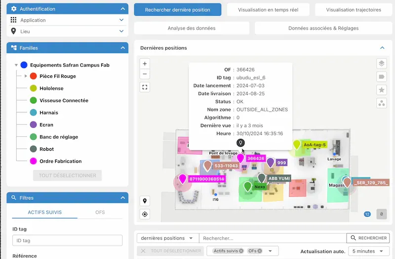Select the 533-11043 brown map marker
This screenshot has width=395, height=259.
point(207,166)
